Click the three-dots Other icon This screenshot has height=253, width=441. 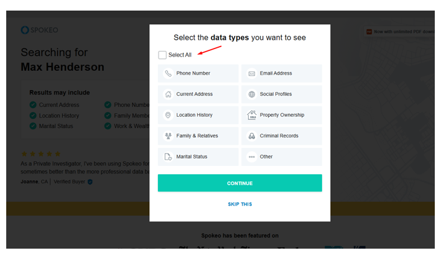tap(251, 157)
